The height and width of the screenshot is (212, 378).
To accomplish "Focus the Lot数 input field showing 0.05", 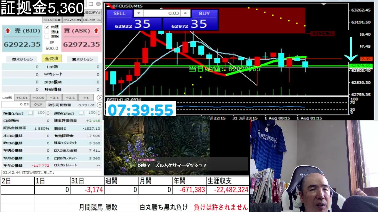I will pyautogui.click(x=16, y=105).
